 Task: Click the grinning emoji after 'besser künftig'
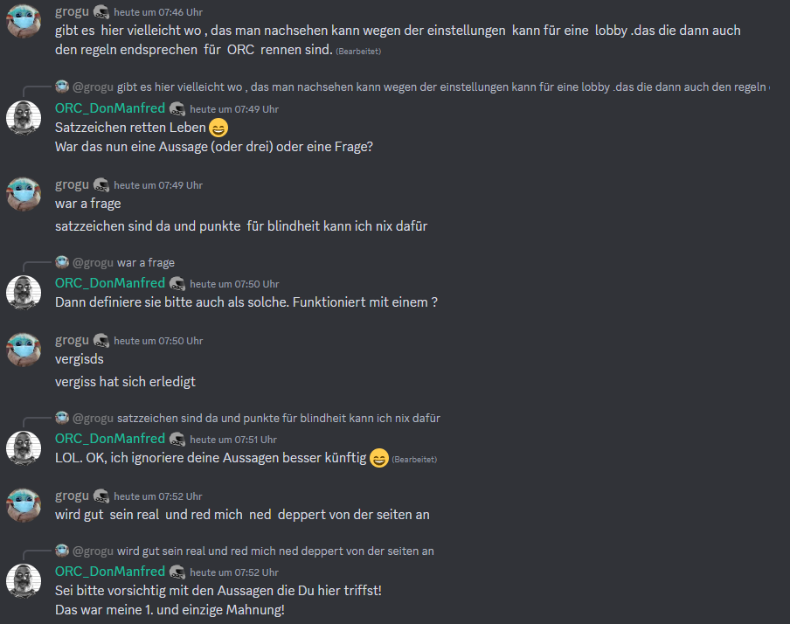coord(379,458)
